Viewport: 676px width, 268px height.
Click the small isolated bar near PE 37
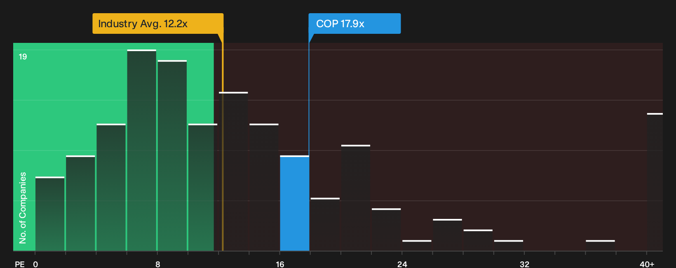point(600,246)
